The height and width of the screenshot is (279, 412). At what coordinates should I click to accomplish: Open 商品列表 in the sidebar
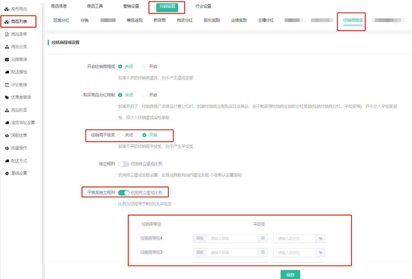point(19,22)
